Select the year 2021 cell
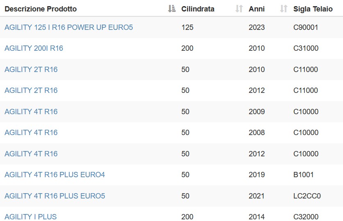The image size is (343, 221). tap(257, 196)
